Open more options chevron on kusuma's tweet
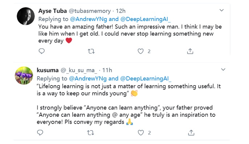 223,70
